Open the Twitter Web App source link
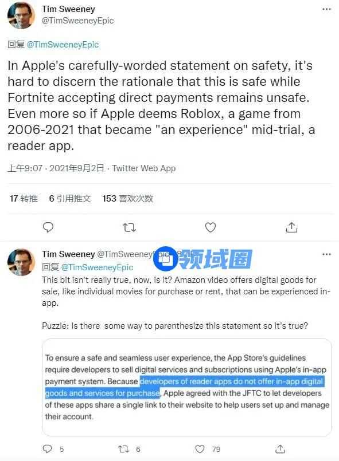 tap(144, 168)
